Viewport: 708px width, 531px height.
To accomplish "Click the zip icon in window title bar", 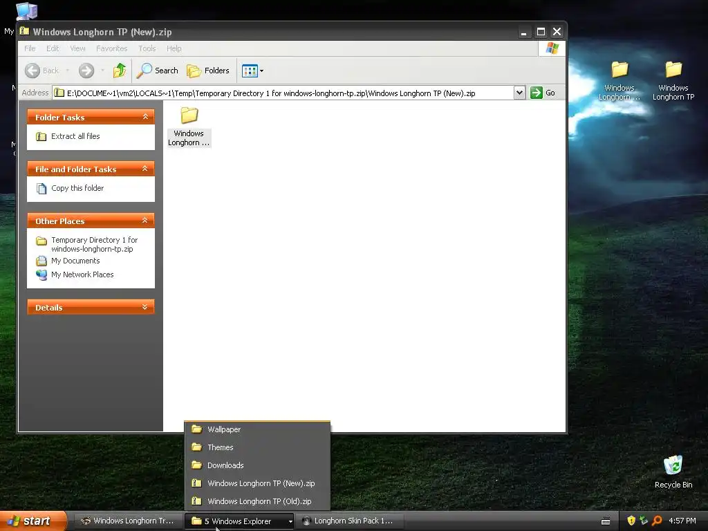I will click(24, 31).
